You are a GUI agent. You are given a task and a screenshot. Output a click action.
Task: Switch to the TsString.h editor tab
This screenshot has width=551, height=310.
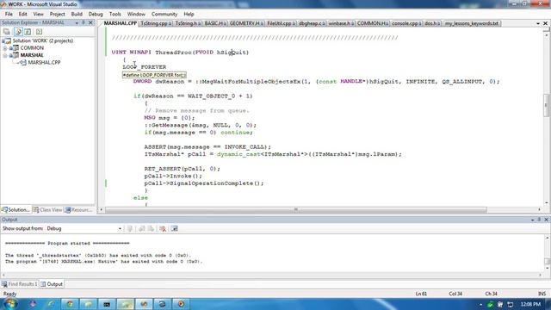pos(188,23)
